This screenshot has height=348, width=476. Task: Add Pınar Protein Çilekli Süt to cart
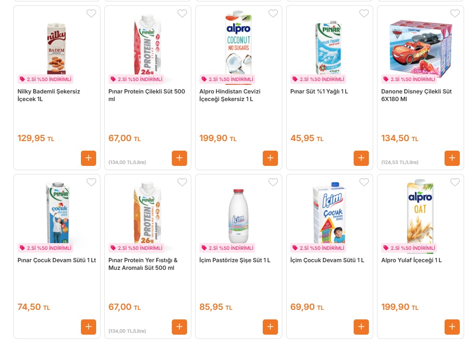[179, 158]
